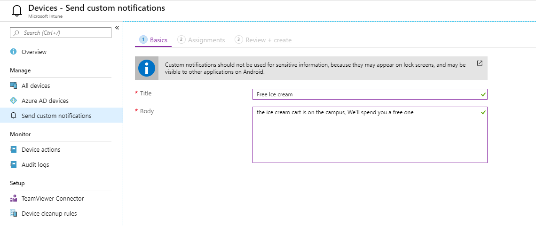Click the Azure AD devices icon
The height and width of the screenshot is (226, 536).
(x=14, y=101)
